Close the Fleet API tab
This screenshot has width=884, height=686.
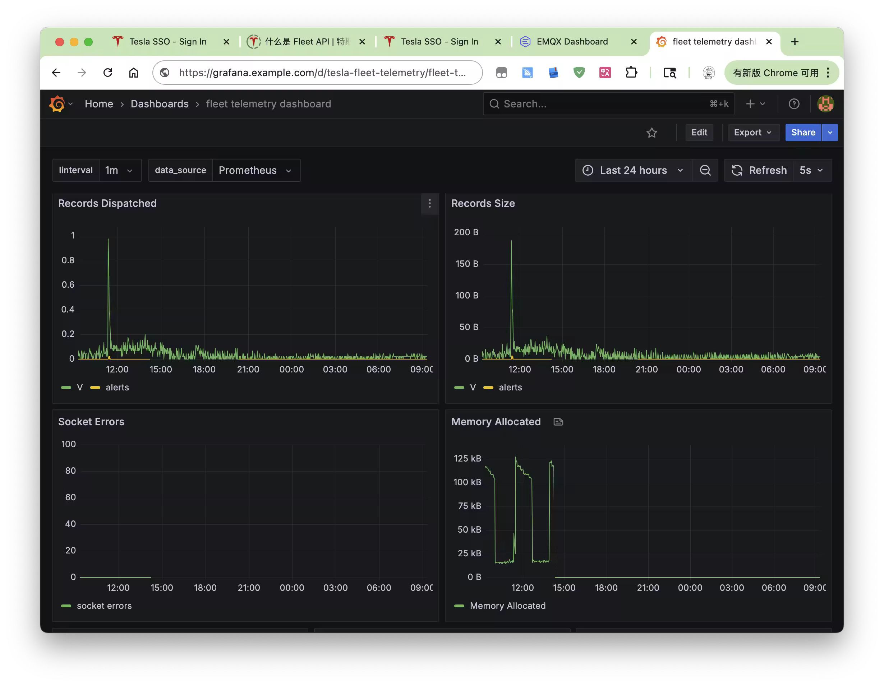click(x=362, y=42)
